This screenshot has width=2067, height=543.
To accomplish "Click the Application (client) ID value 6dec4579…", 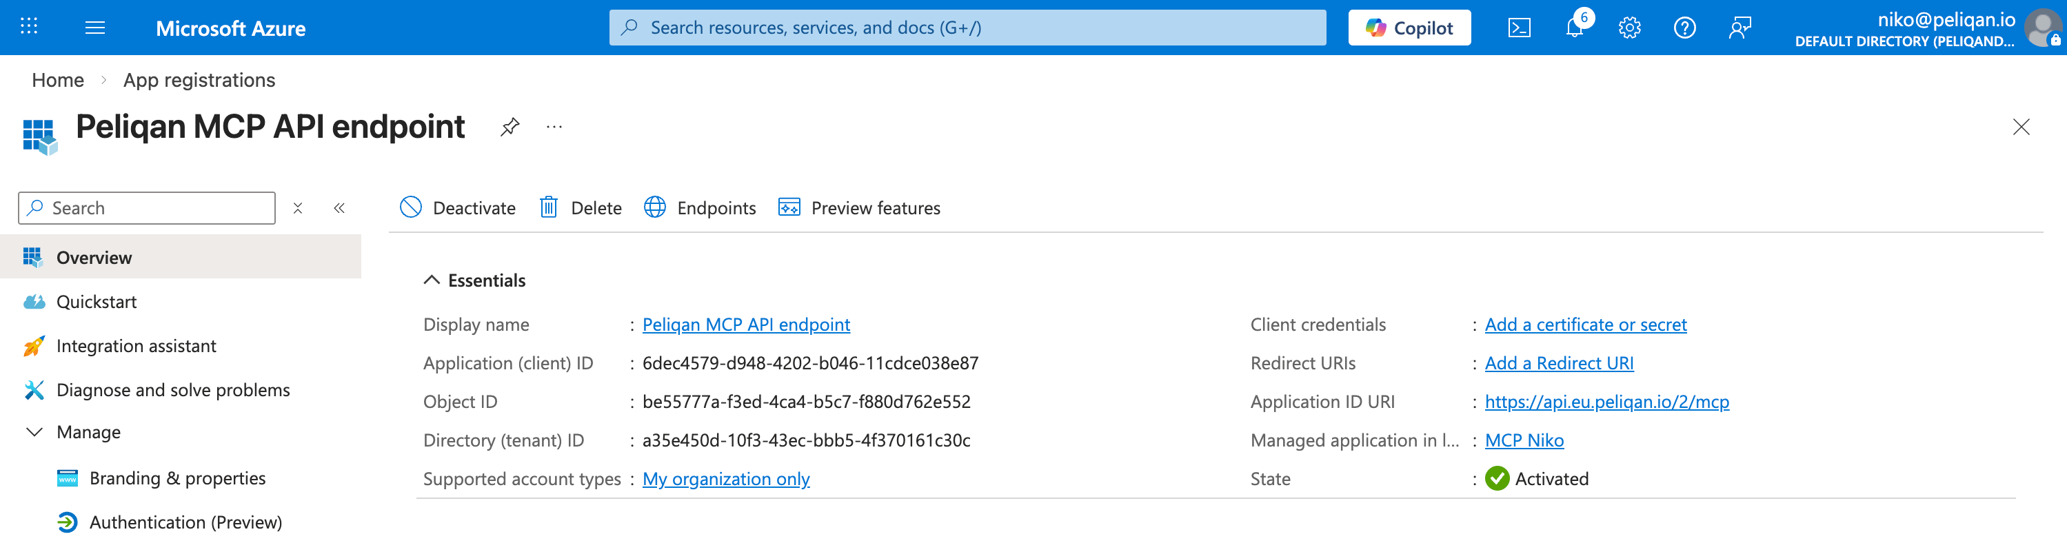I will click(810, 363).
